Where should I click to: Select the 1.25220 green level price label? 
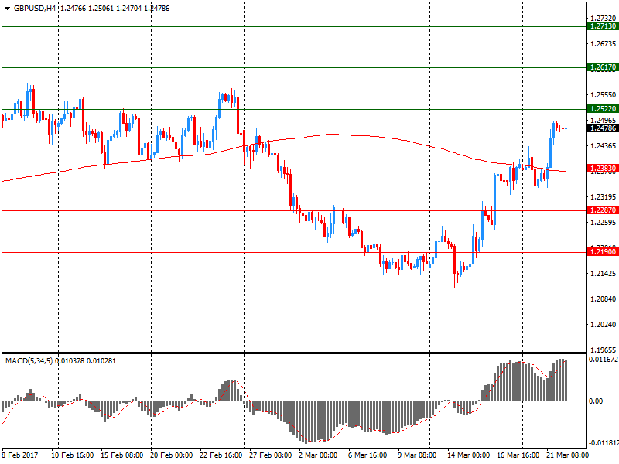(x=603, y=109)
